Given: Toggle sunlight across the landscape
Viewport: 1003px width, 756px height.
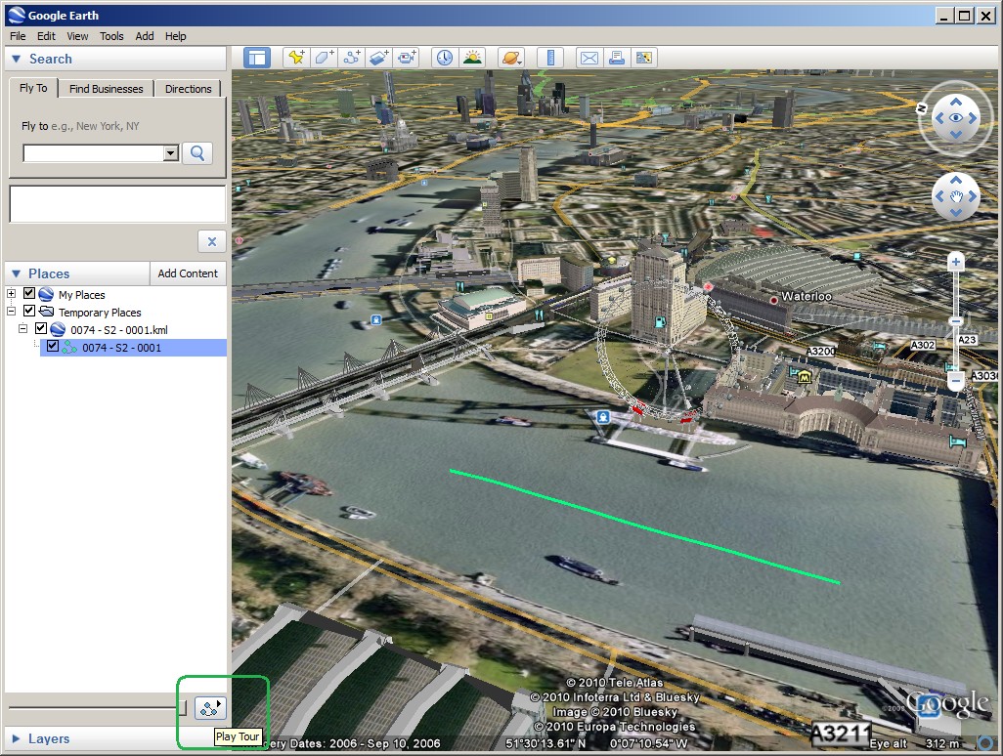Looking at the screenshot, I should 473,58.
